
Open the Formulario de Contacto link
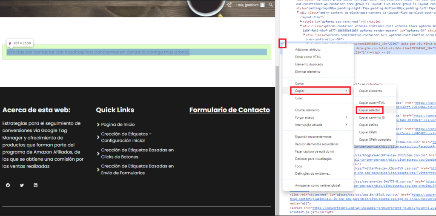tap(229, 110)
